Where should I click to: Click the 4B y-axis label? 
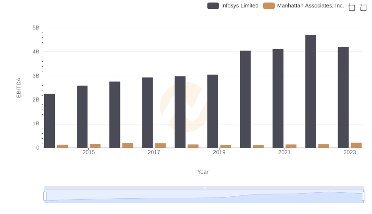tap(36, 52)
